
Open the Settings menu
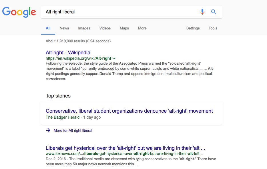(193, 28)
